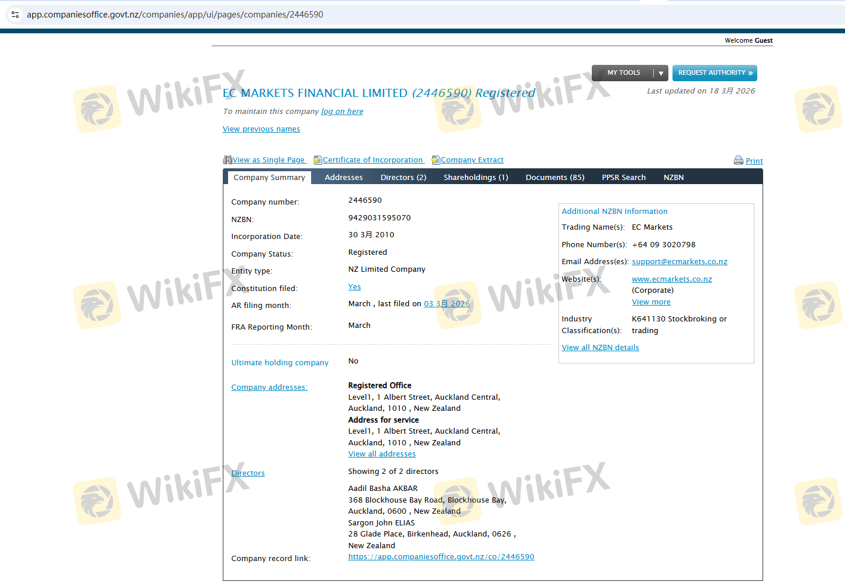
Task: Open the Directors (2) tab
Action: point(403,178)
